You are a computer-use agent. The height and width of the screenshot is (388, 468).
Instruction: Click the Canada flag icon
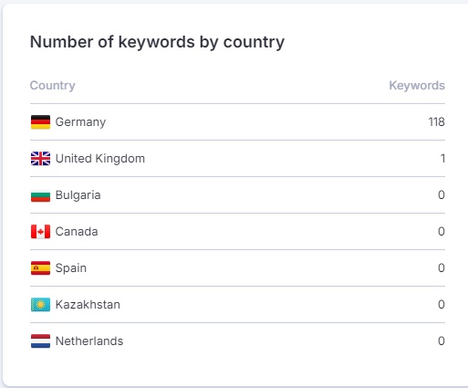(40, 232)
